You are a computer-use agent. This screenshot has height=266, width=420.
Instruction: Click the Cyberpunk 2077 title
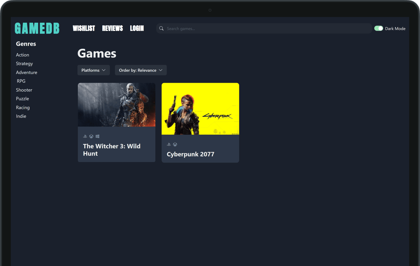pos(191,154)
